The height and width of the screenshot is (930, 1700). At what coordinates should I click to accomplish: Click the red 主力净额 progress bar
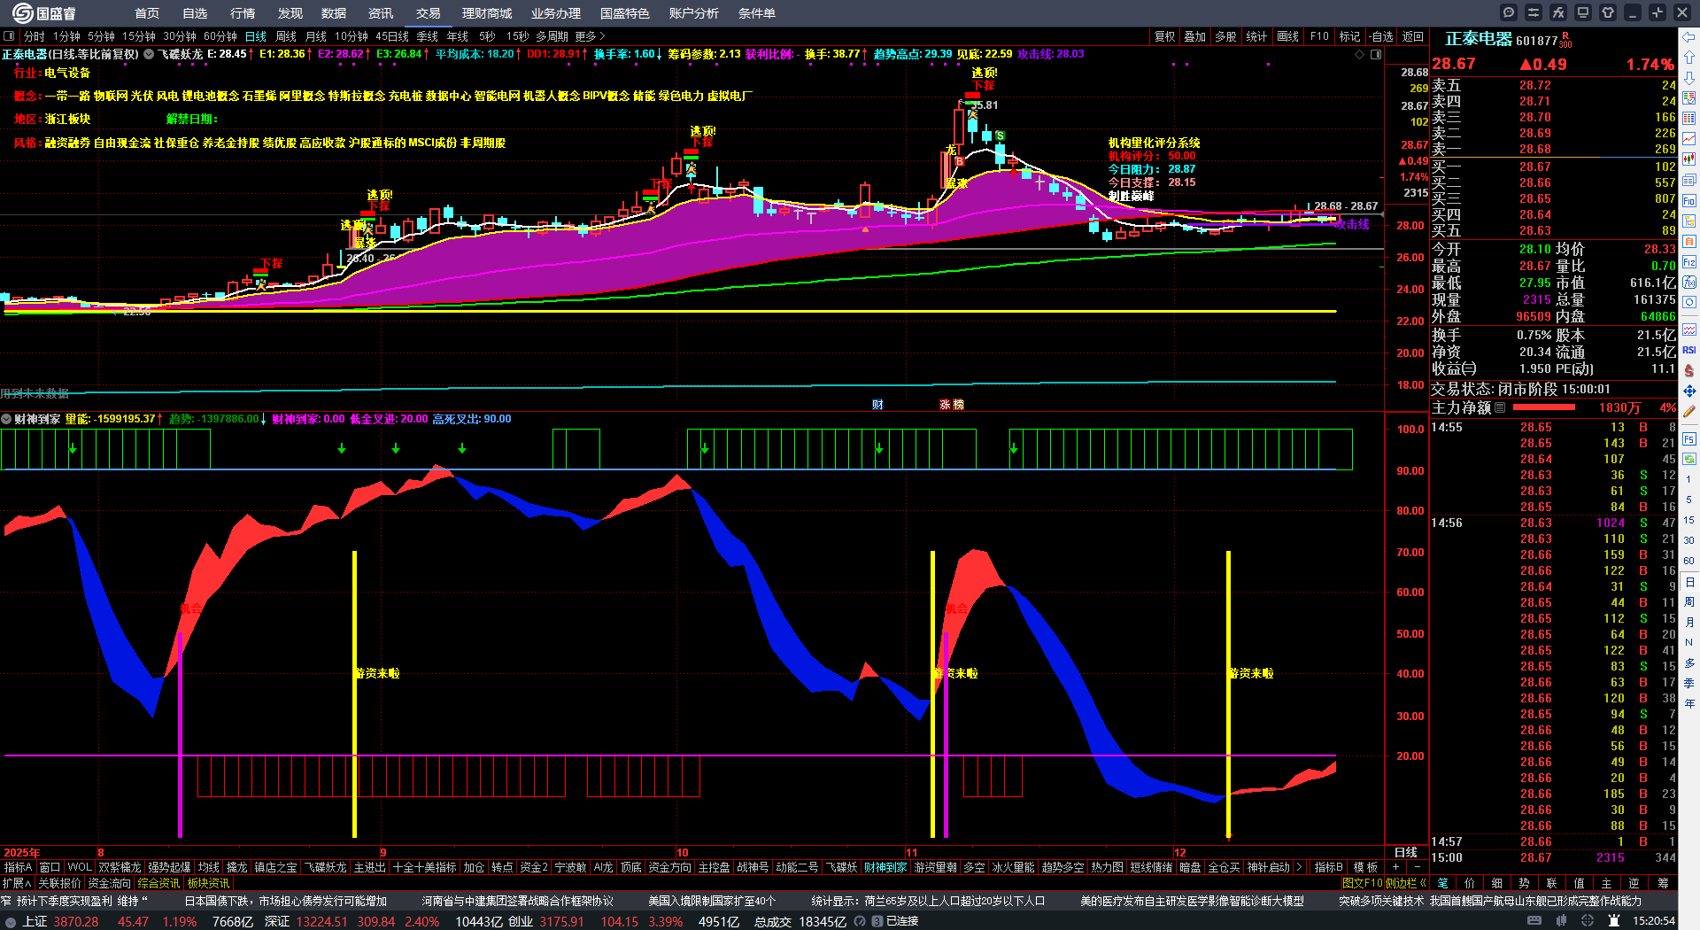[1544, 407]
